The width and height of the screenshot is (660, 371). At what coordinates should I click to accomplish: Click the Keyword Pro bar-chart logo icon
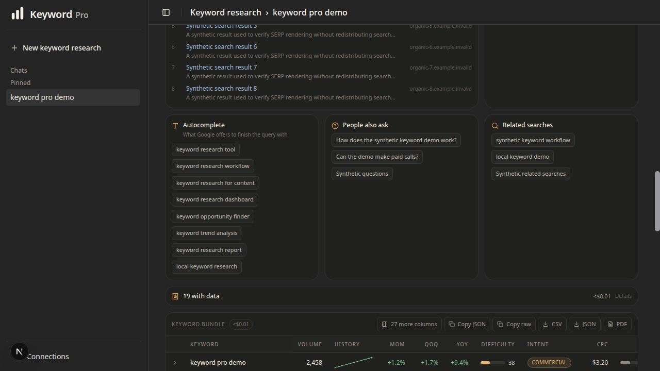[x=18, y=13]
